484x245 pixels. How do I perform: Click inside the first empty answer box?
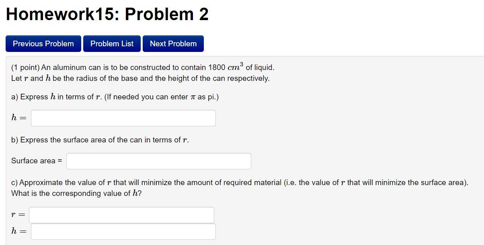123,117
